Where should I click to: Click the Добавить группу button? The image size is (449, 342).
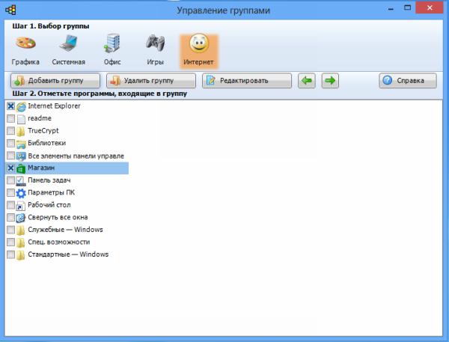(x=55, y=81)
